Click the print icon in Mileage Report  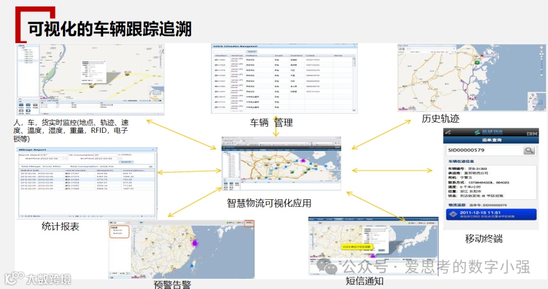point(151,166)
